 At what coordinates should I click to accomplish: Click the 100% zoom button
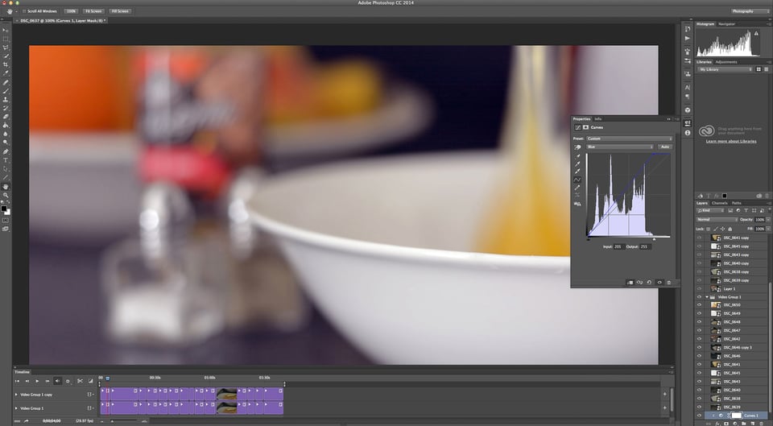71,10
